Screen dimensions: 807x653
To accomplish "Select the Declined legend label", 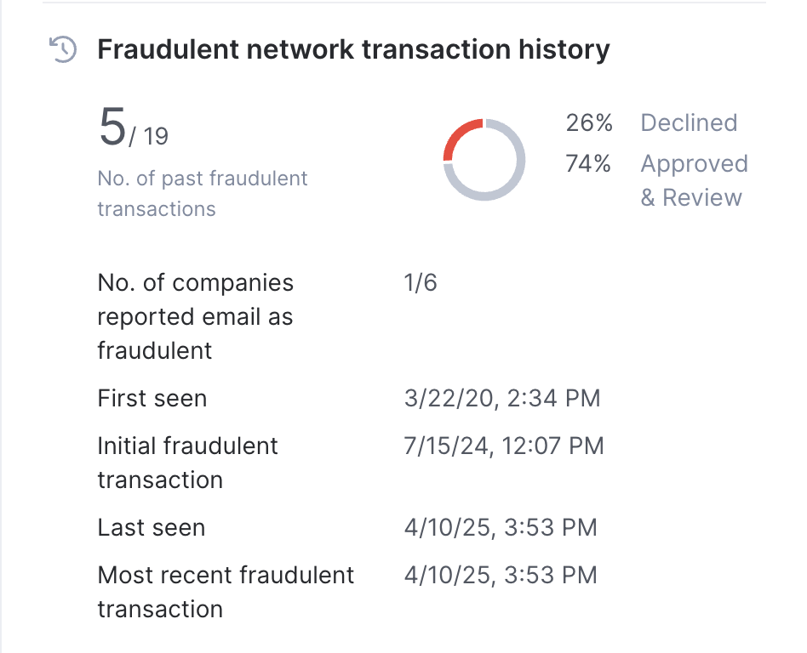I will pyautogui.click(x=689, y=123).
